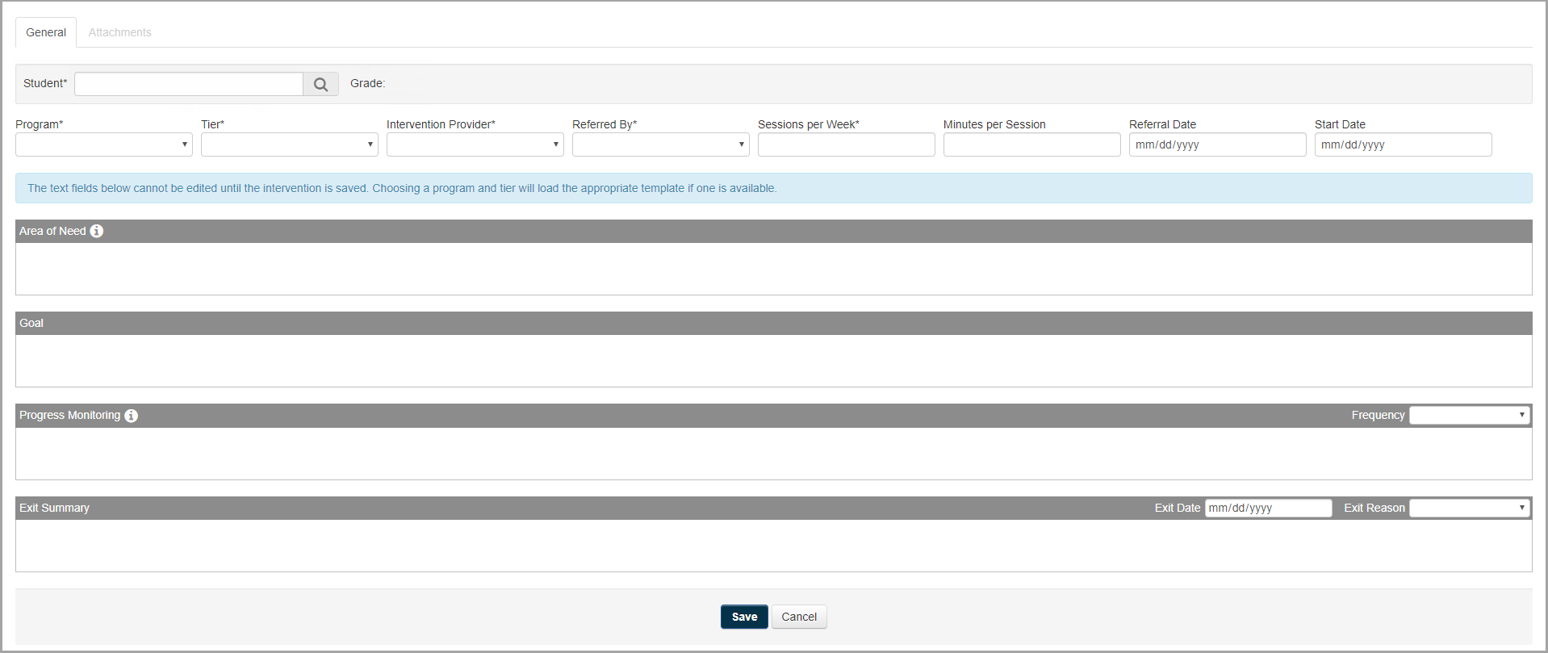This screenshot has width=1548, height=653.
Task: Cancel the intervention form
Action: pos(799,617)
